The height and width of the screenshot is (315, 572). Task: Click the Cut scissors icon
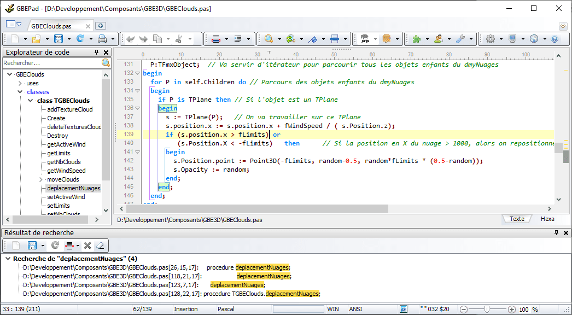coord(179,39)
